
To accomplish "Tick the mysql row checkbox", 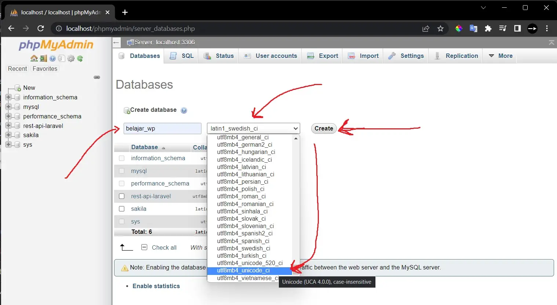I will 122,171.
